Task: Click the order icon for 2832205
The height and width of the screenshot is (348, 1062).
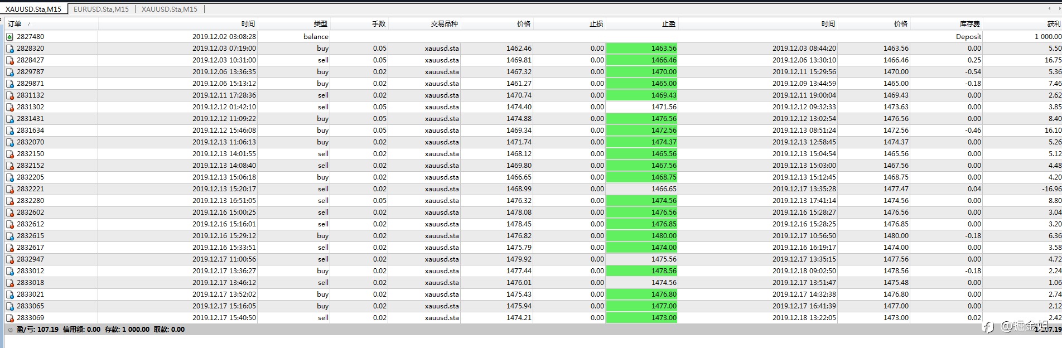Action: (x=10, y=177)
